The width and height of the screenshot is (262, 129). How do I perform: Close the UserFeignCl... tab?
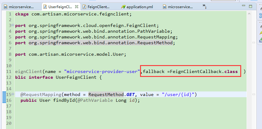[x=77, y=7]
